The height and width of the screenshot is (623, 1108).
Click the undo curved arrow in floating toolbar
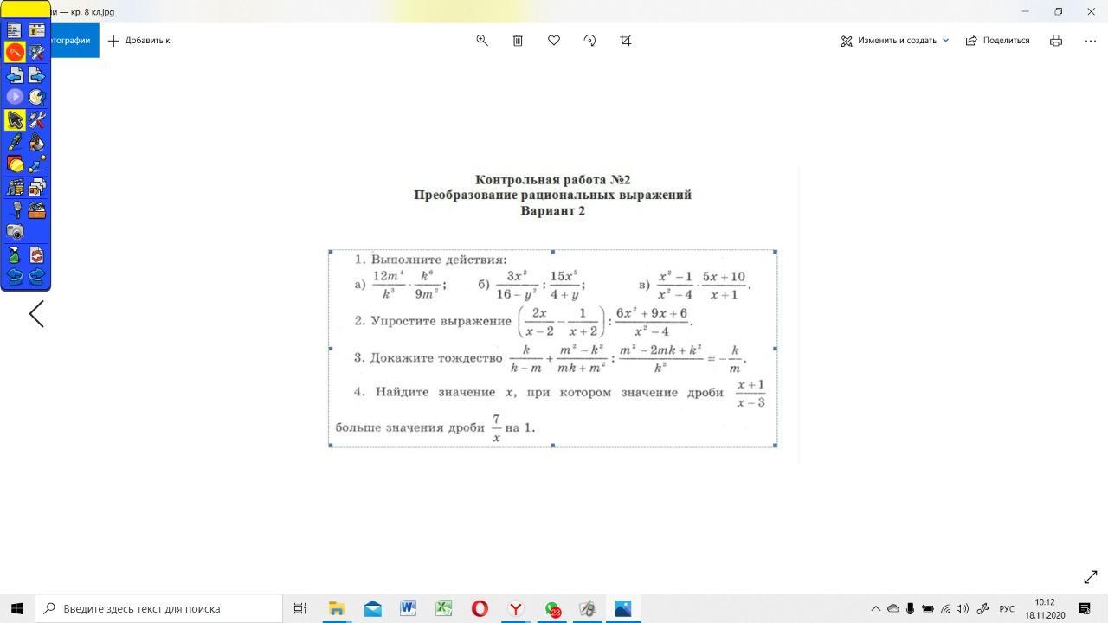tap(15, 277)
